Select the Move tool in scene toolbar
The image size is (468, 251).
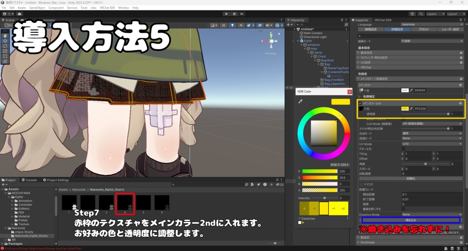click(x=5, y=41)
